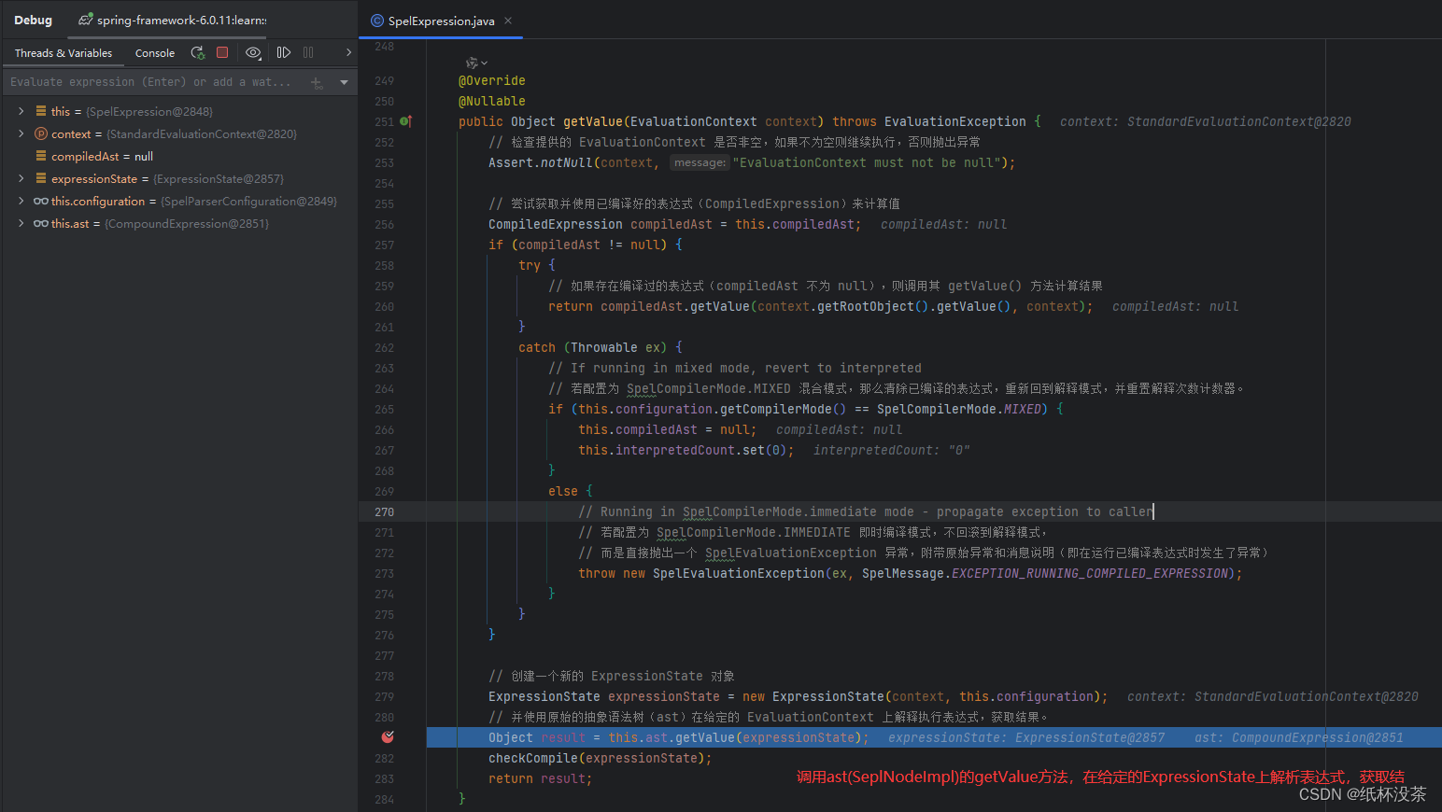Open the SpelExpression.java editor tab
The width and height of the screenshot is (1442, 812).
click(x=441, y=21)
